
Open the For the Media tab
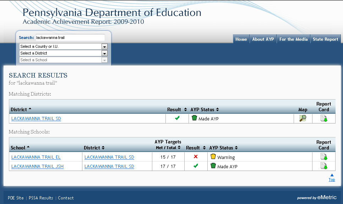[x=294, y=39]
